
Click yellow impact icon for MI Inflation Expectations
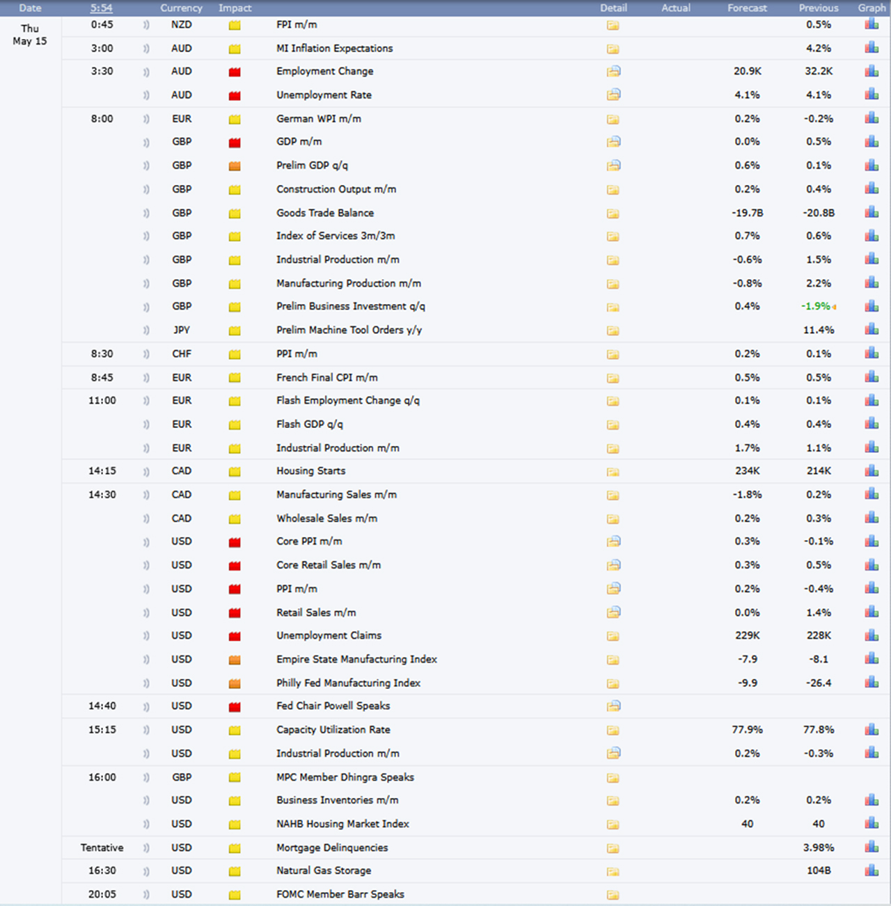(x=235, y=49)
